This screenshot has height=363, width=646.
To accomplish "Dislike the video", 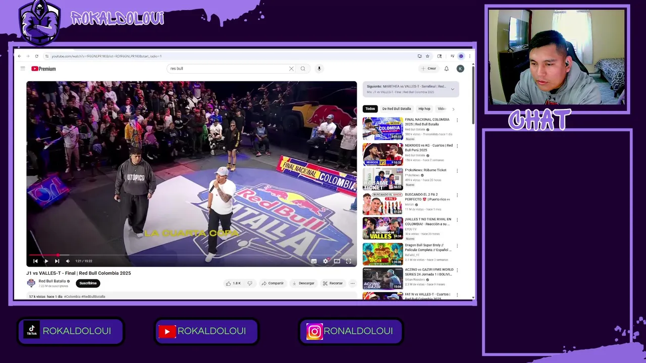I will [250, 283].
